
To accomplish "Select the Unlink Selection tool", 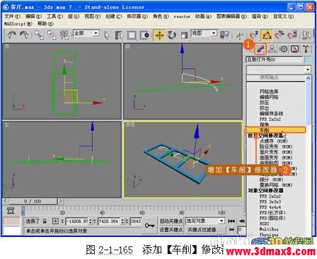I will pyautogui.click(x=51, y=35).
